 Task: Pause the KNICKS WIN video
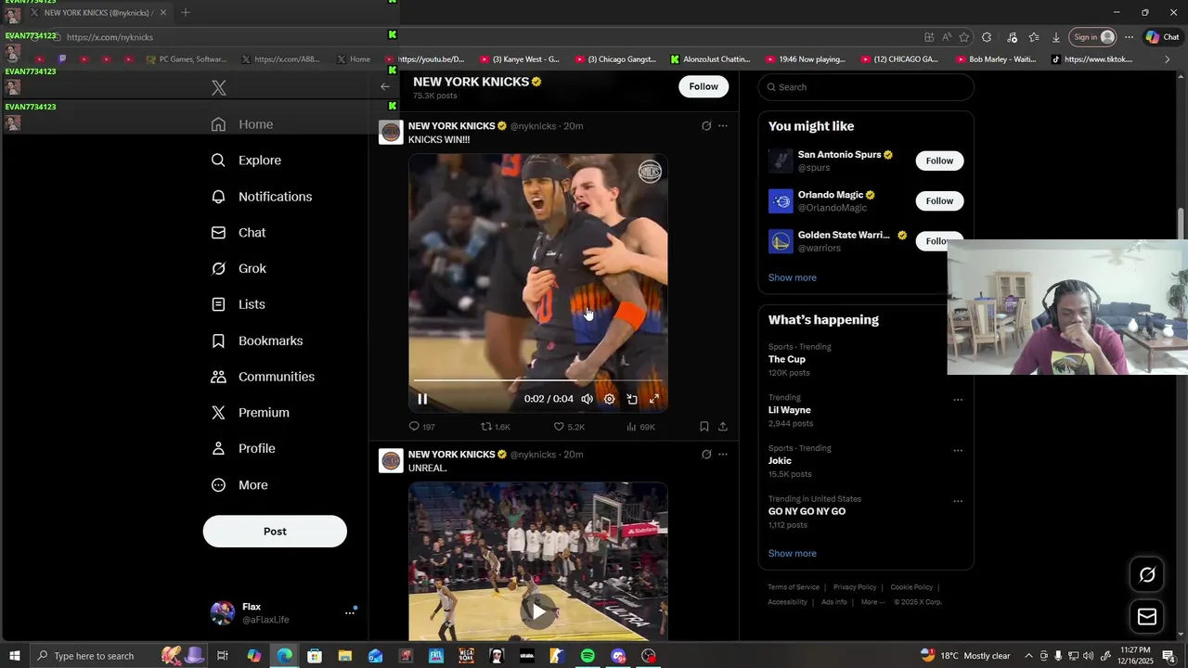[x=422, y=399]
